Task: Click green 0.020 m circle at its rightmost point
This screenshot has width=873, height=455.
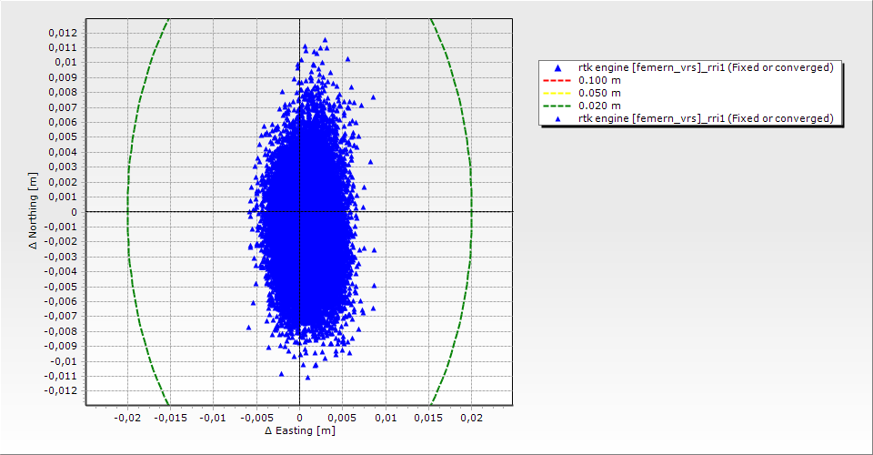Action: (x=471, y=212)
